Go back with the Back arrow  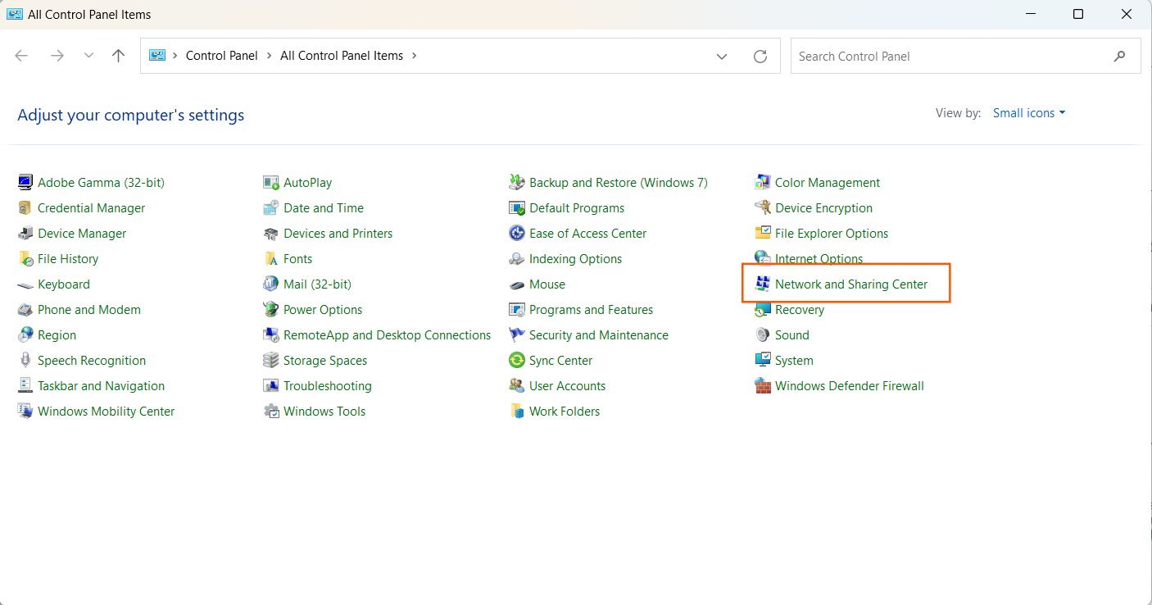pos(21,56)
